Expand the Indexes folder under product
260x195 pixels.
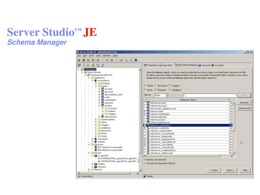[x=103, y=111]
